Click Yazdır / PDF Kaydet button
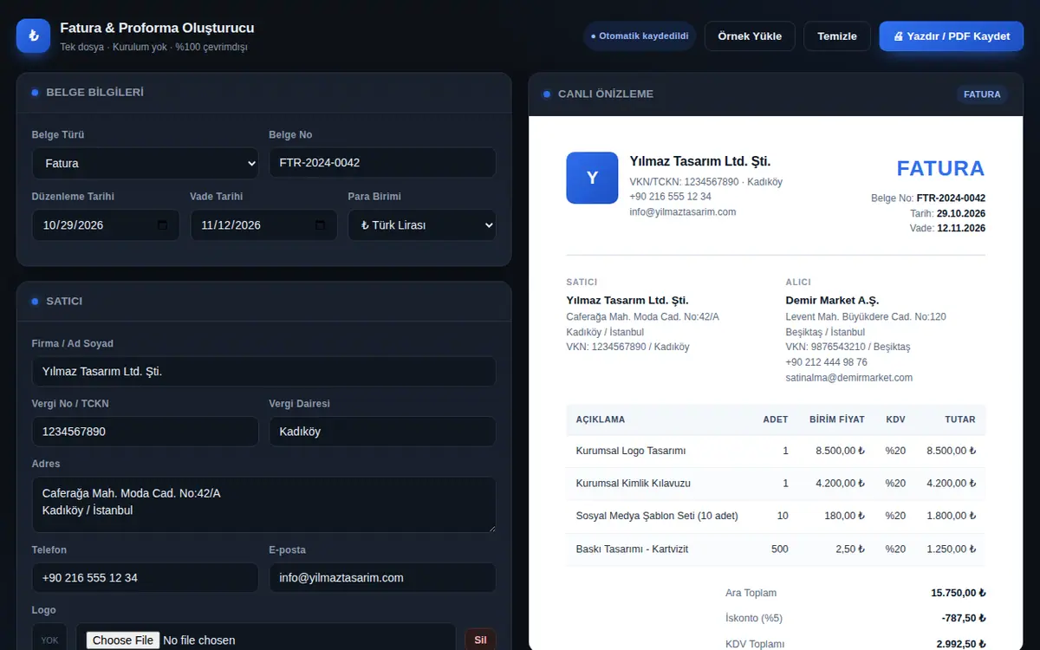The width and height of the screenshot is (1040, 650). coord(952,36)
